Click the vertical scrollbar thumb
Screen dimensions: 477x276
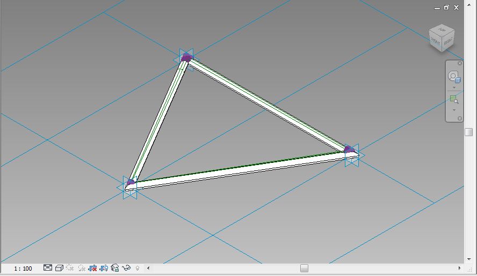point(469,132)
